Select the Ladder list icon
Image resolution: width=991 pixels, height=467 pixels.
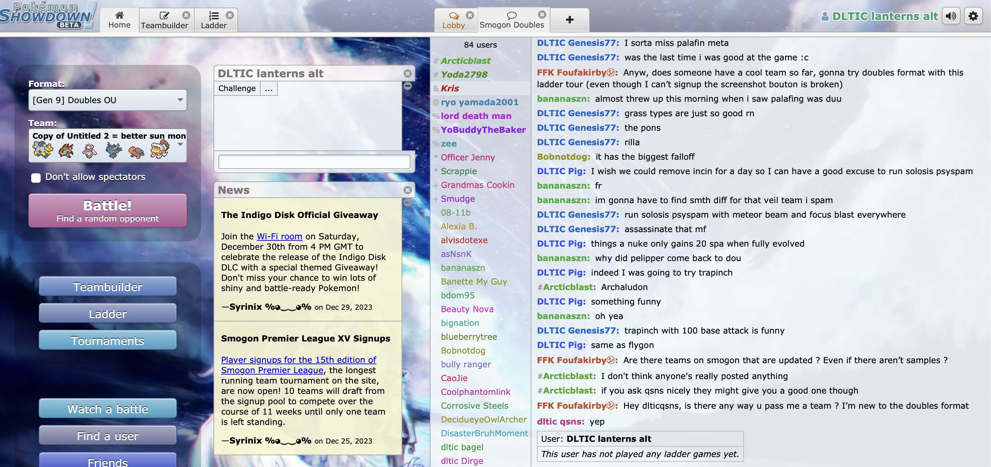(x=214, y=16)
